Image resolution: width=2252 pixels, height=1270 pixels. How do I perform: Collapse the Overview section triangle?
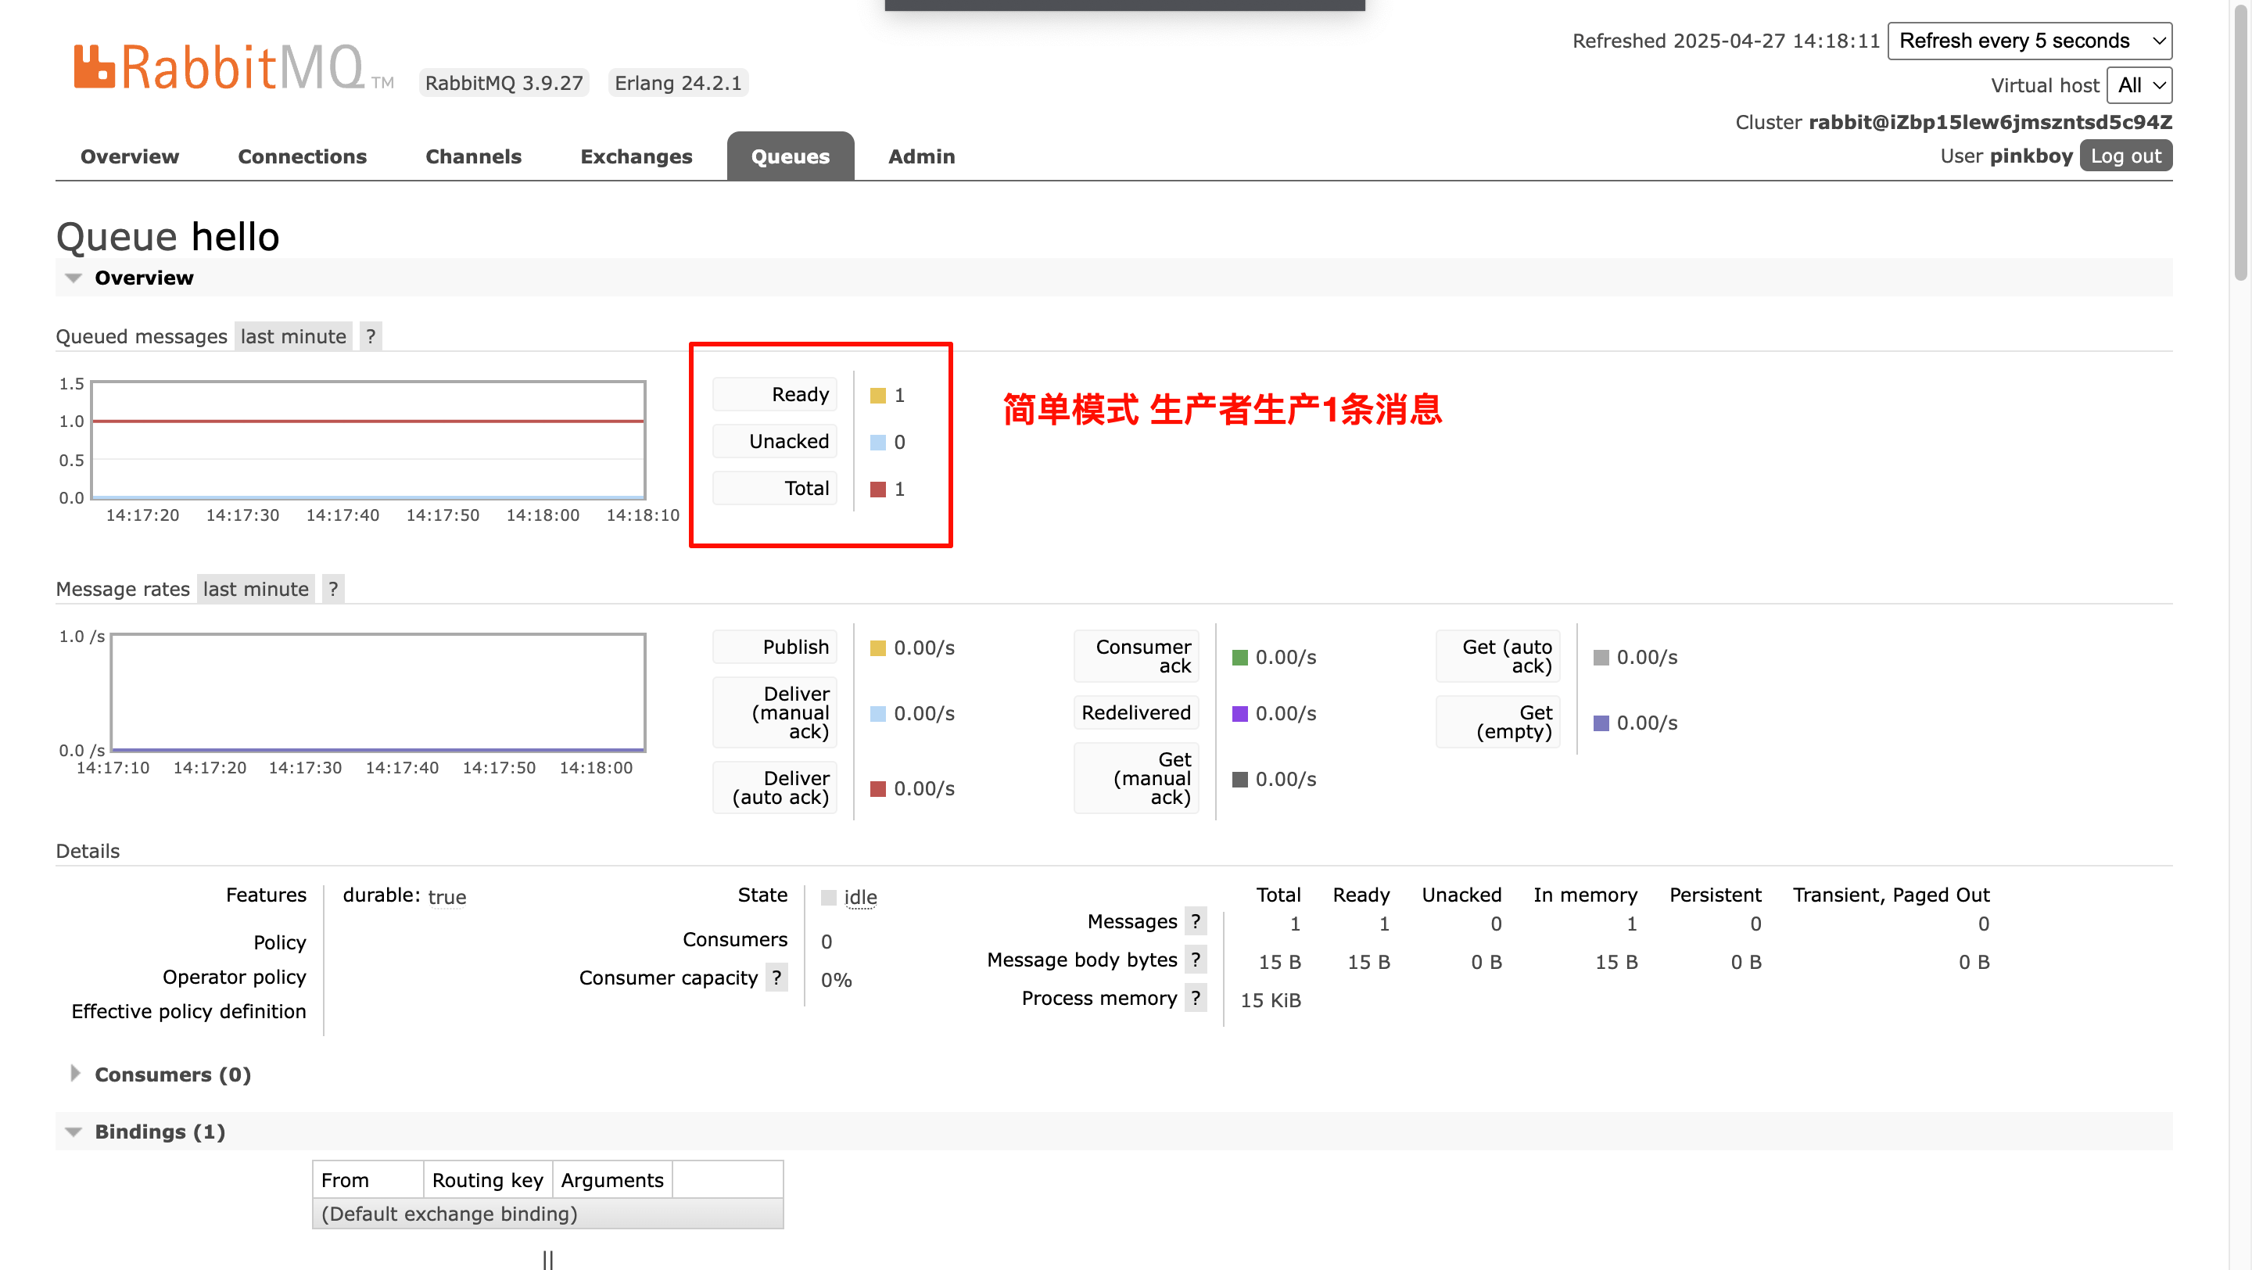click(x=74, y=278)
